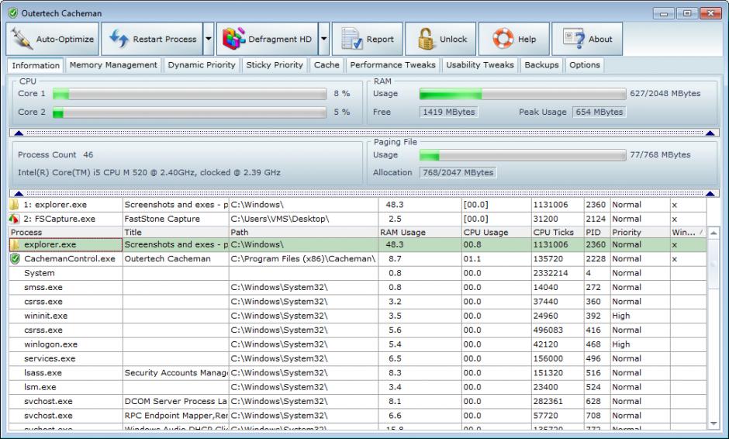Sort by the CPU Ticks column header
This screenshot has width=729, height=439.
click(x=558, y=232)
